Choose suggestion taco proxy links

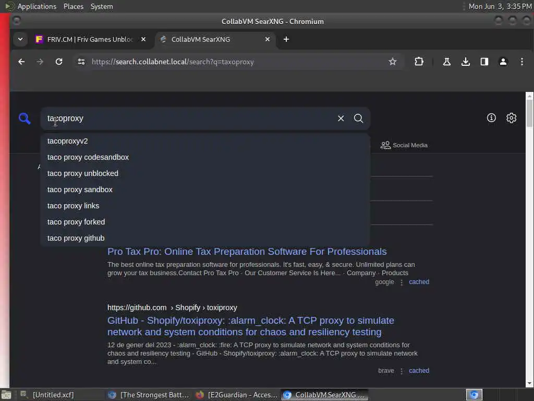point(205,206)
